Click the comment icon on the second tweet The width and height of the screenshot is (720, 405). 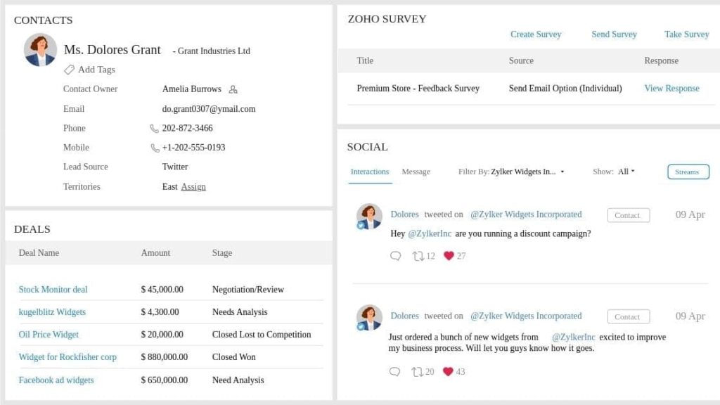395,371
